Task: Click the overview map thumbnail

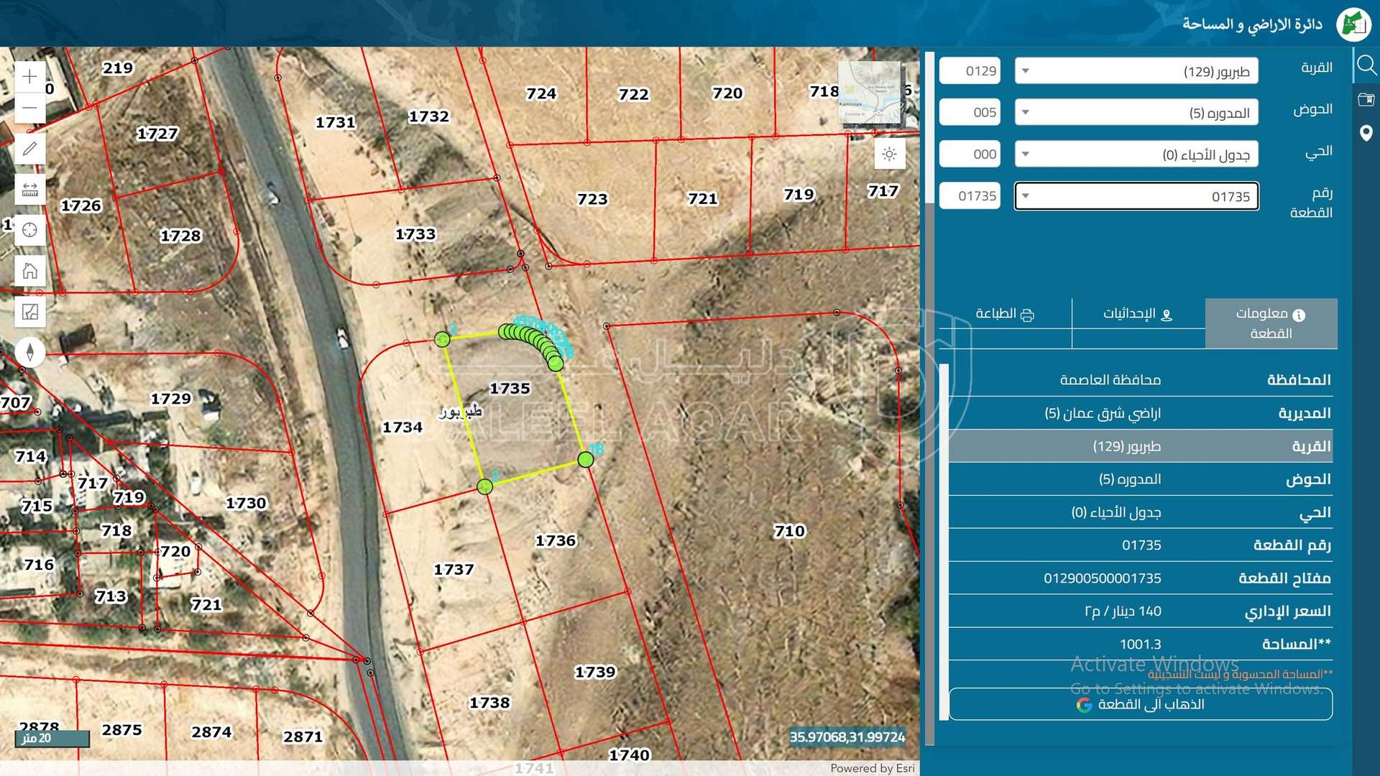Action: click(x=870, y=93)
